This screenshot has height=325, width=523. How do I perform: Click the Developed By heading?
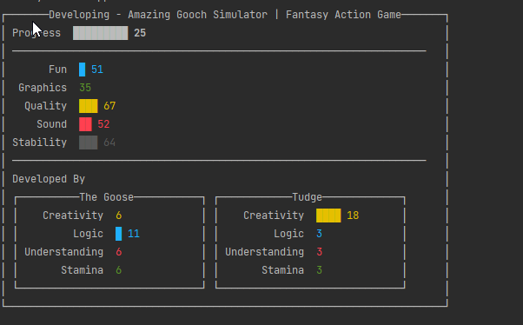tap(49, 179)
